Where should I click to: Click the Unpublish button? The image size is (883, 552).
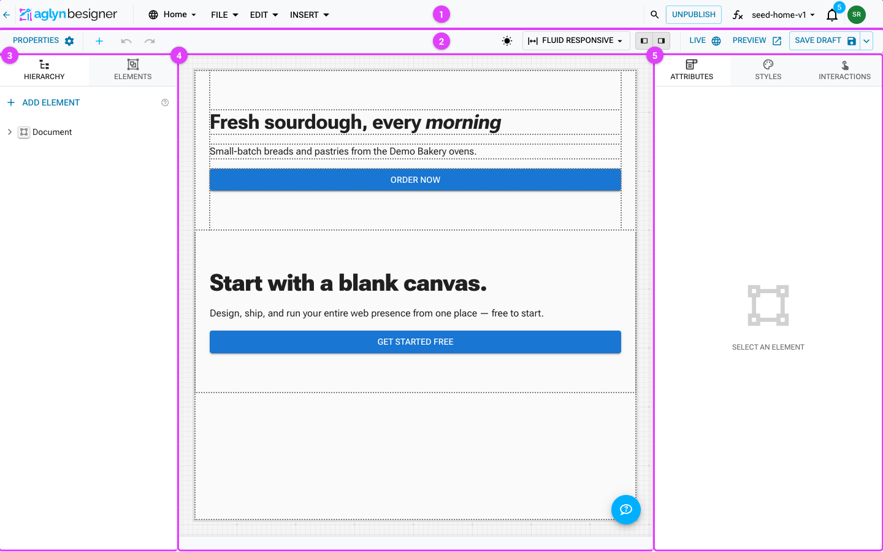[x=694, y=15]
